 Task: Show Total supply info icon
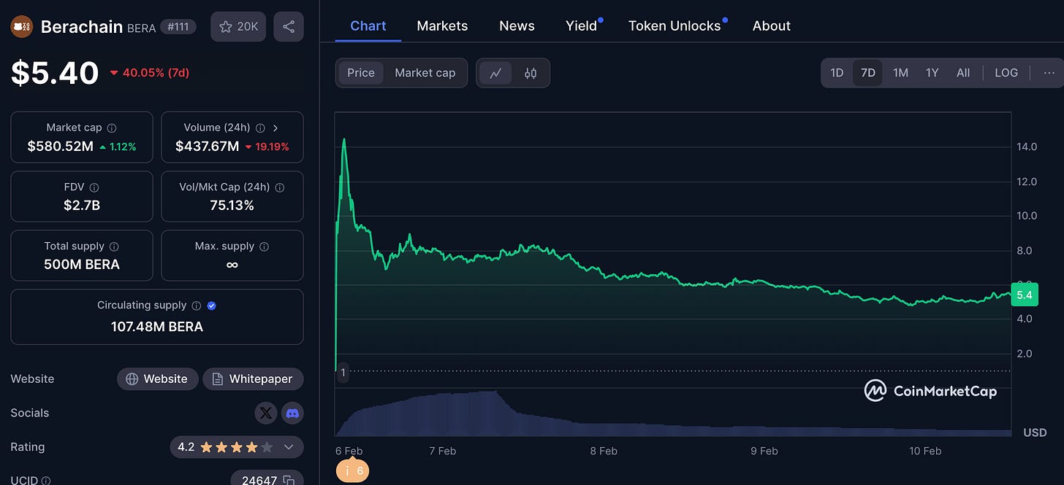(x=114, y=247)
